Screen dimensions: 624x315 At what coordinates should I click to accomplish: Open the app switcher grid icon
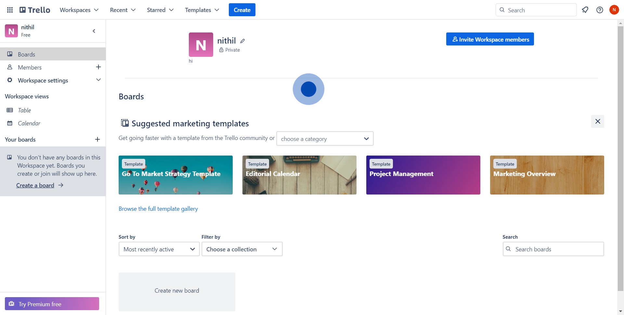(x=10, y=10)
